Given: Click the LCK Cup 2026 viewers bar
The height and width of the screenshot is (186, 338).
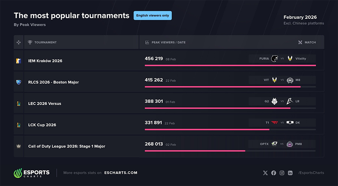Looking at the screenshot, I should (x=207, y=129).
